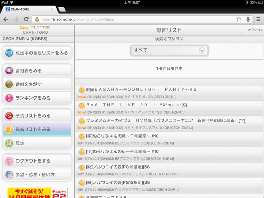Close the CHAN-TORU tab

coord(52,9)
